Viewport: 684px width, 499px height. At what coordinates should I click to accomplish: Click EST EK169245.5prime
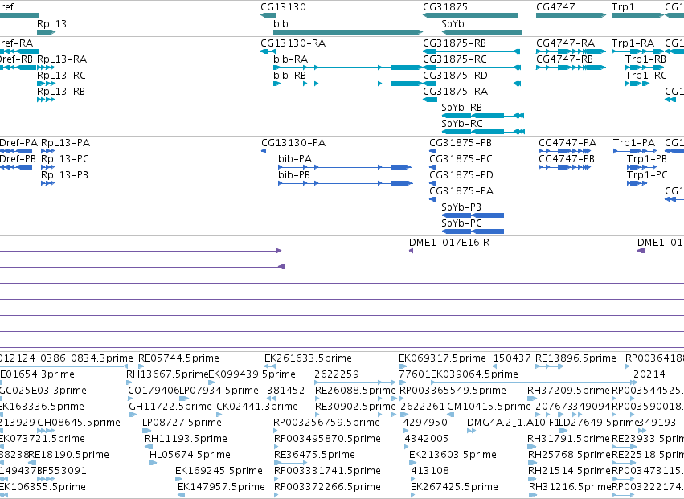pyautogui.click(x=219, y=471)
